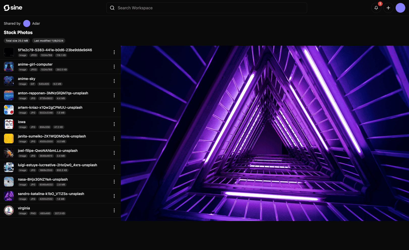Open sandro-katalina-k1bO_VTiZSs-unsplash file name
Screen dimensions: 409x250
[51, 194]
